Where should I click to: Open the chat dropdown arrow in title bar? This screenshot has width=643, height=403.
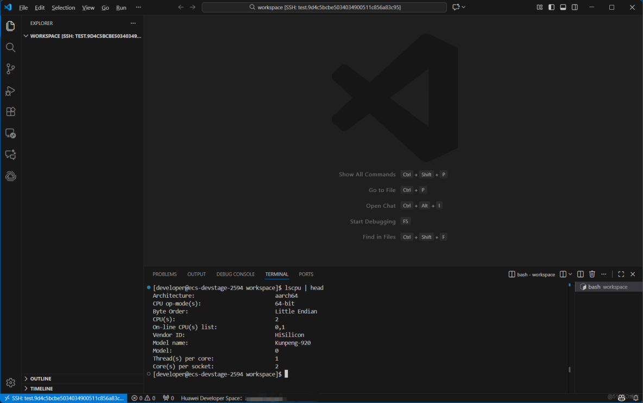(x=464, y=7)
